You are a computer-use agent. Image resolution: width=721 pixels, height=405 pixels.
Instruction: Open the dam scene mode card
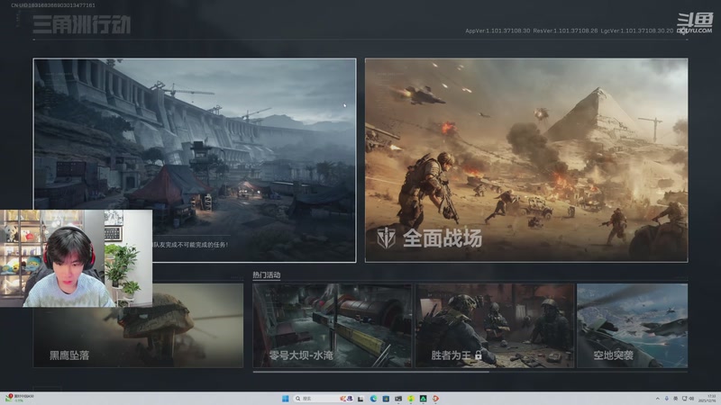[x=195, y=160]
